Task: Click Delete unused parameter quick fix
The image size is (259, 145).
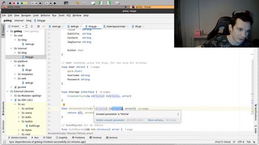Action: point(110,120)
